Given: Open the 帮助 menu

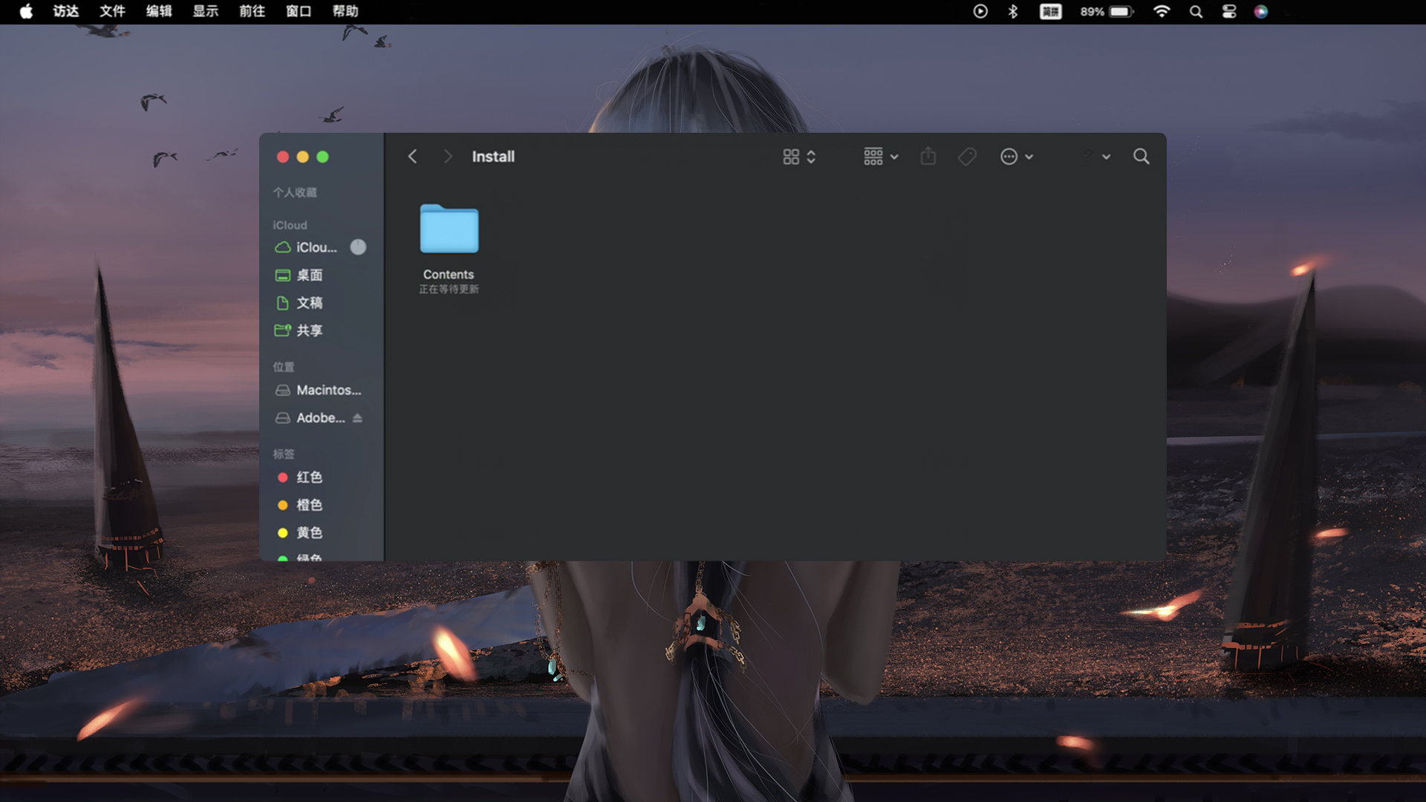Looking at the screenshot, I should coord(345,11).
